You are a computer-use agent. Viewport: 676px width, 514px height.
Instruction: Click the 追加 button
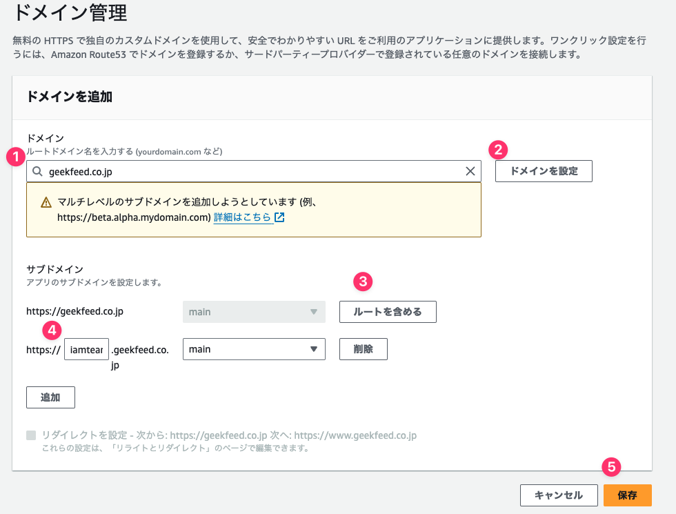click(50, 397)
